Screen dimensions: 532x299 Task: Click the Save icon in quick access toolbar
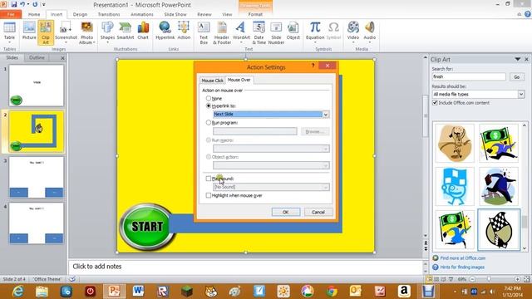pyautogui.click(x=14, y=4)
